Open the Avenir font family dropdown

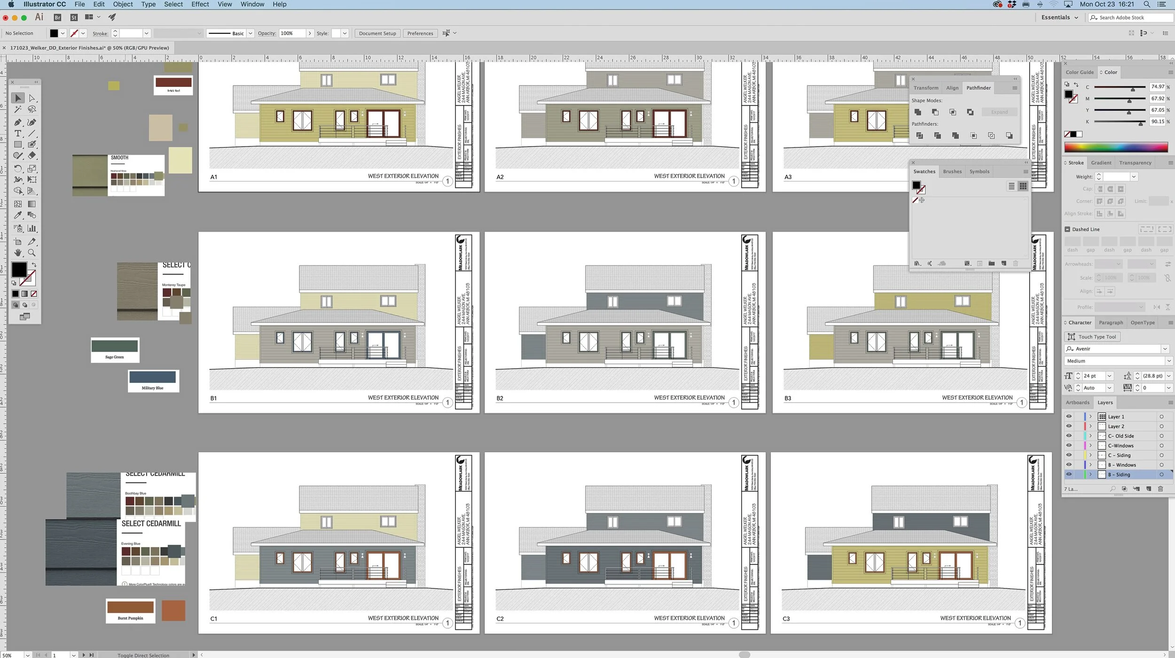coord(1165,349)
